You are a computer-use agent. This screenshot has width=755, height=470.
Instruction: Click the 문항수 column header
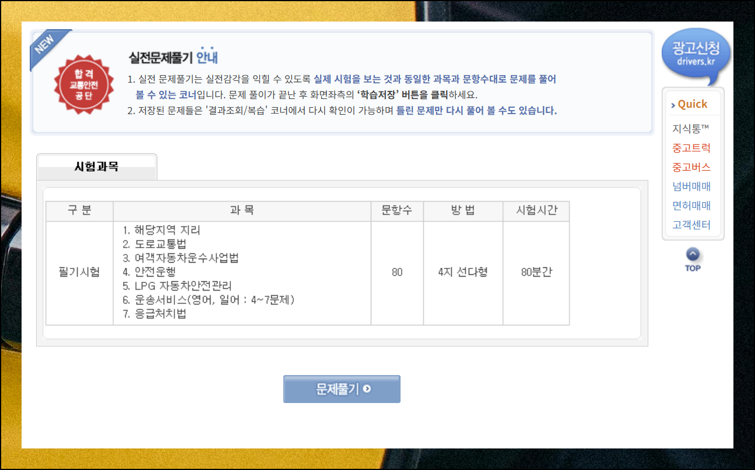click(397, 211)
